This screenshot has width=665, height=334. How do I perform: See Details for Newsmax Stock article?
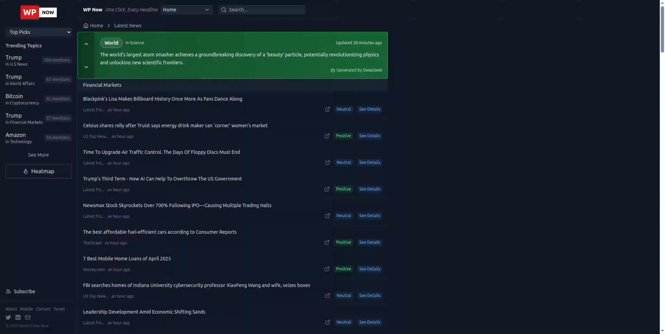[x=370, y=216]
